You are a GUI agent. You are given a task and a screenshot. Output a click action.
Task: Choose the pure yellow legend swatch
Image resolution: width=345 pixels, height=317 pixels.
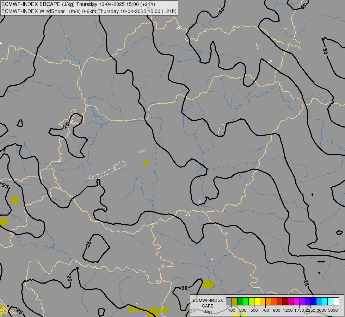257,302
